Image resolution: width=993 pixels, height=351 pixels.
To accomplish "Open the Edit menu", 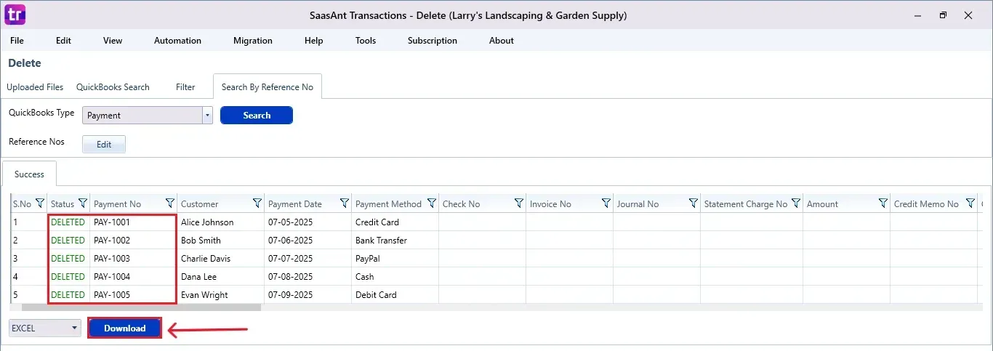I will point(63,41).
